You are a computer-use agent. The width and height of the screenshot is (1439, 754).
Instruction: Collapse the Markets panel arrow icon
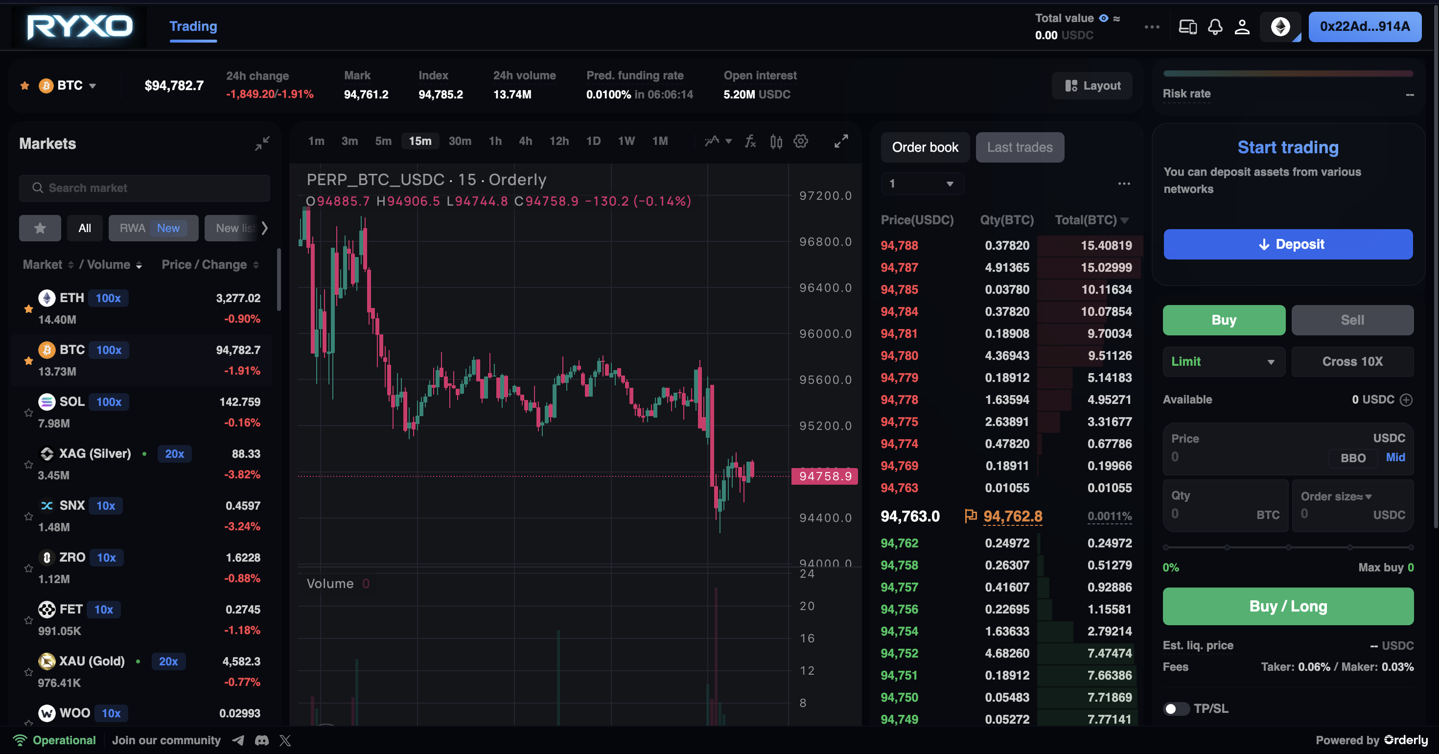point(261,143)
